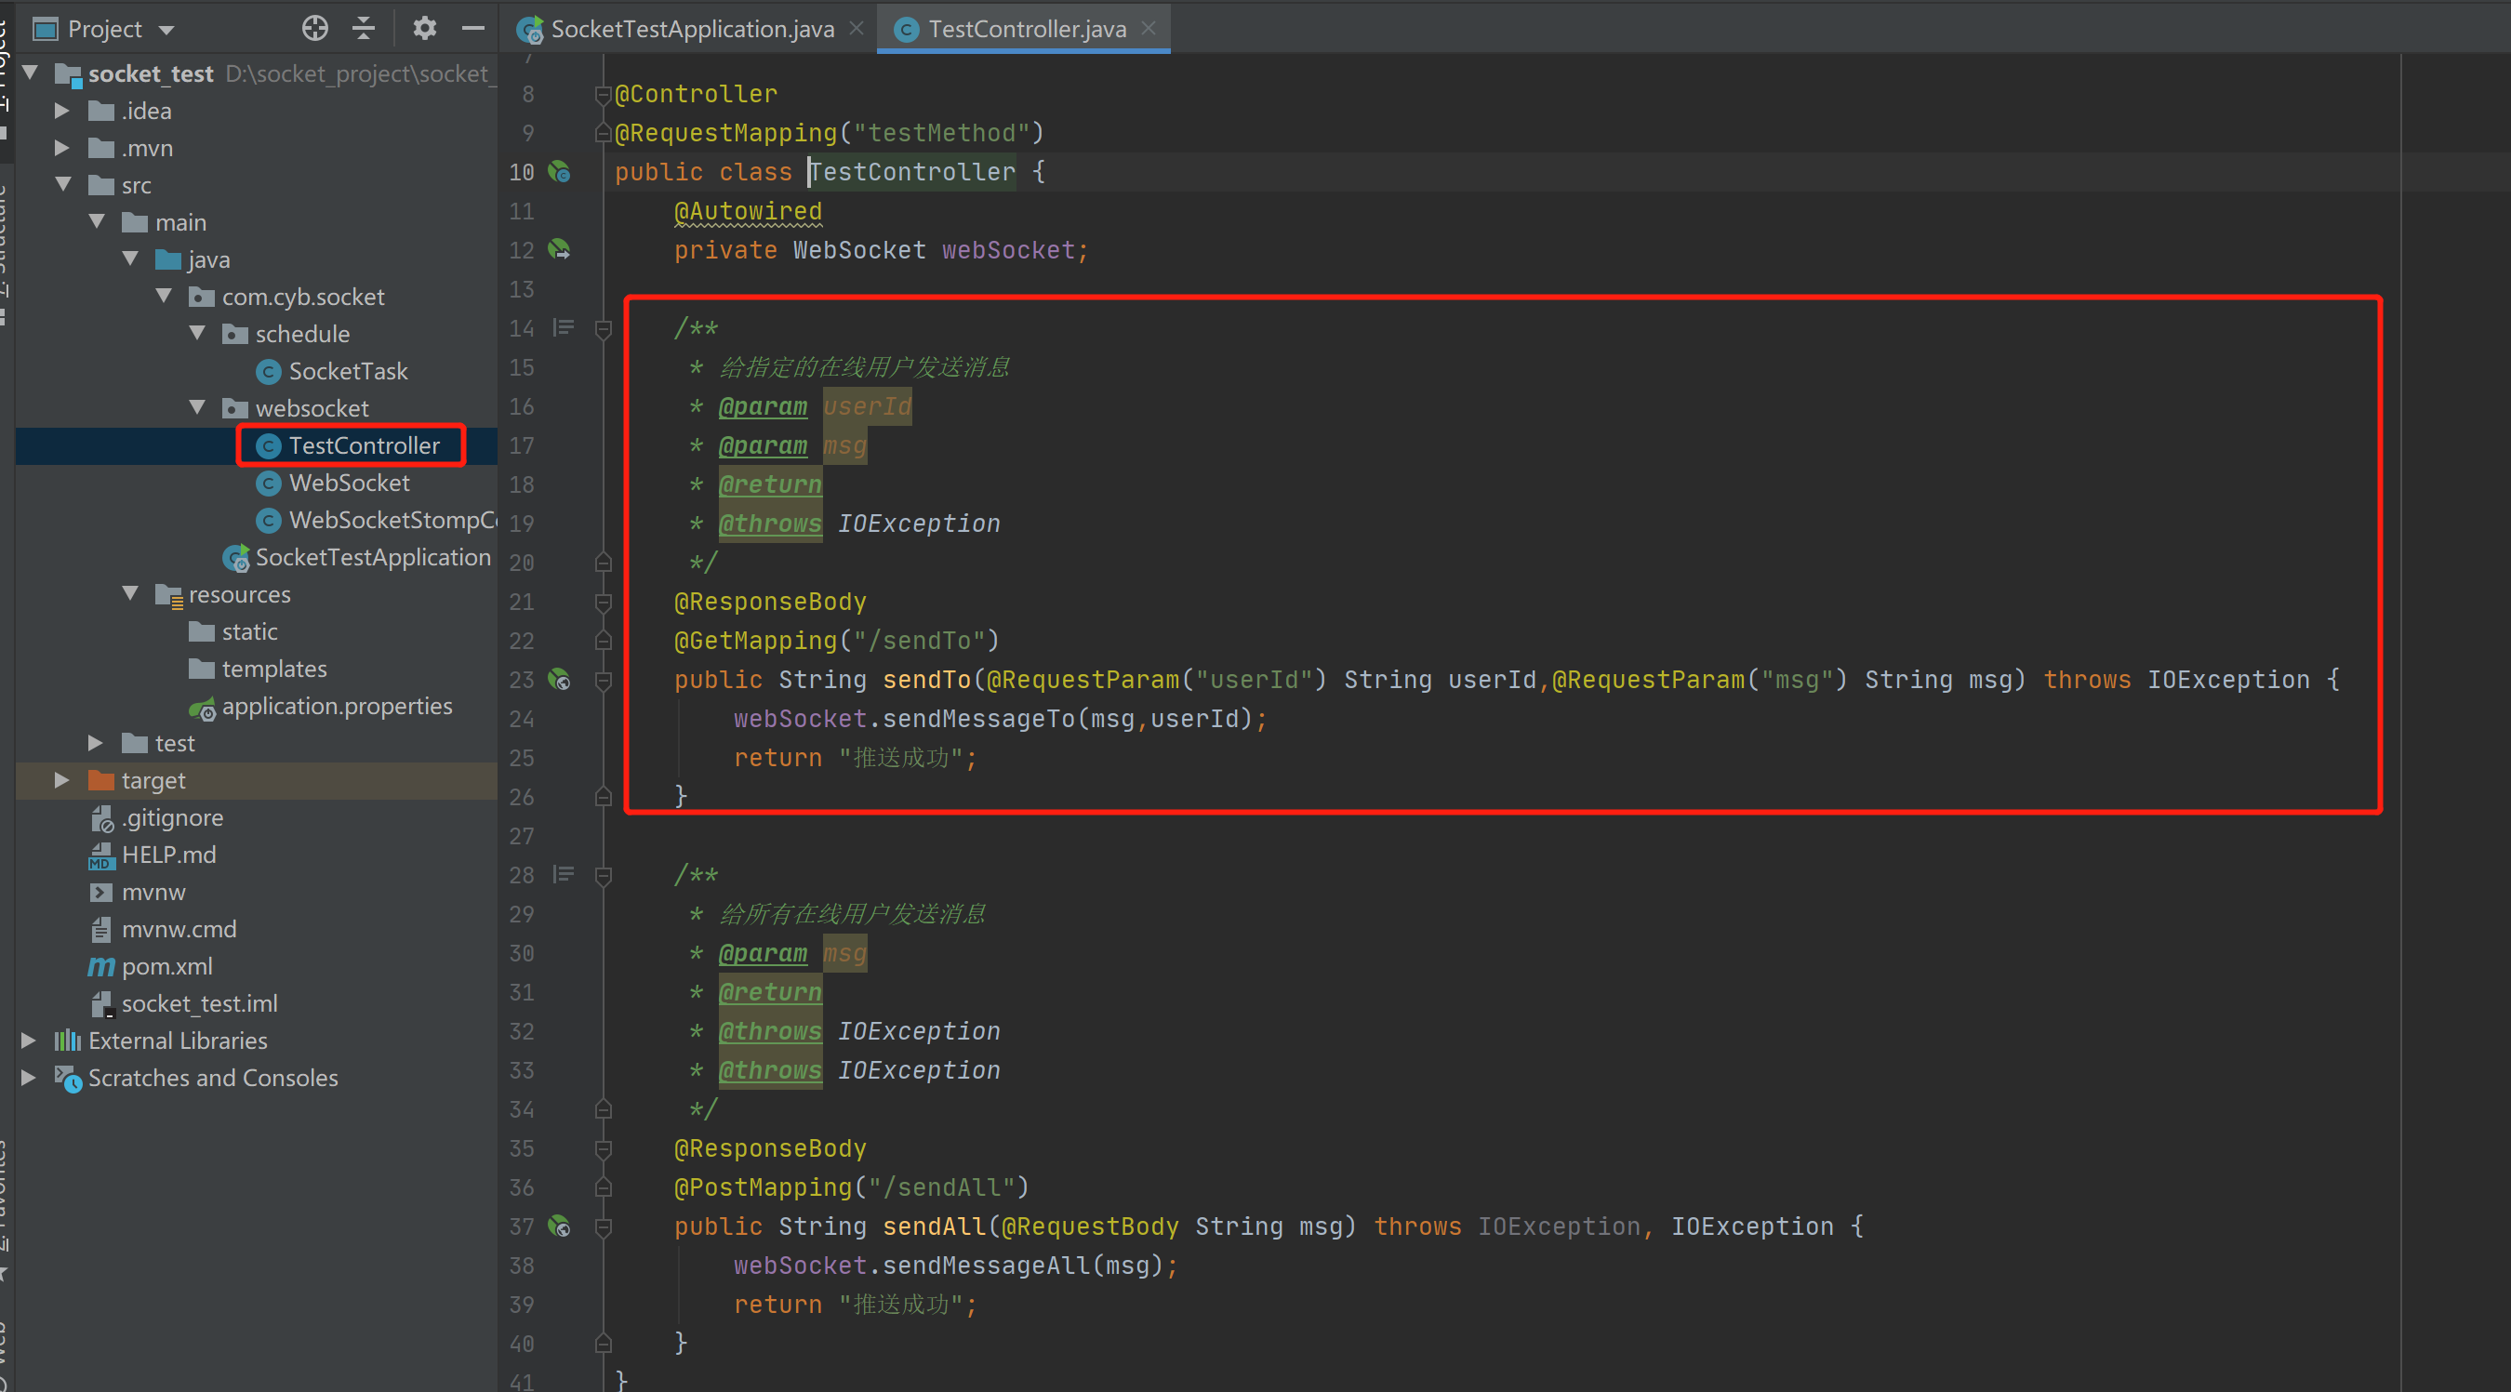Screen dimensions: 2511x1392
Task: Click the expand/collapse-all icon in Project toolbar
Action: tap(363, 27)
